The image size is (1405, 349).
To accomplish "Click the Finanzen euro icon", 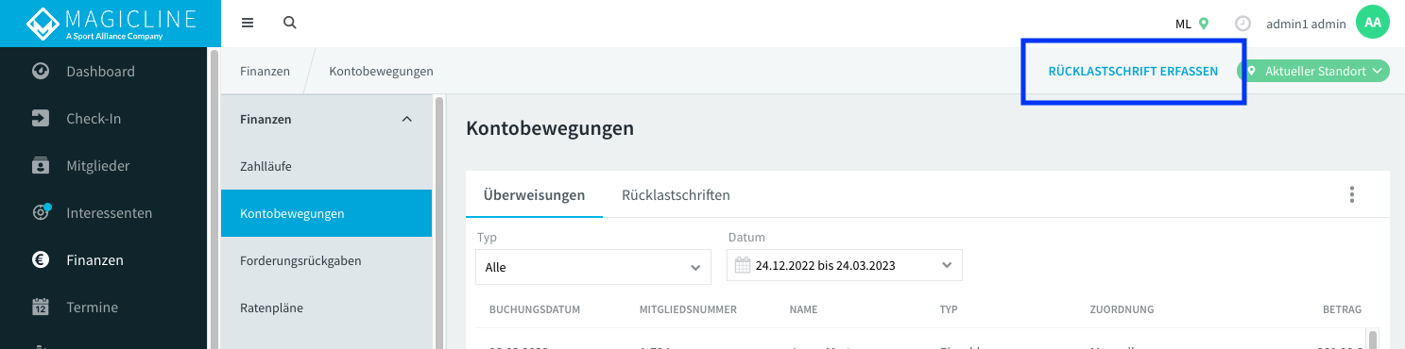I will (41, 259).
